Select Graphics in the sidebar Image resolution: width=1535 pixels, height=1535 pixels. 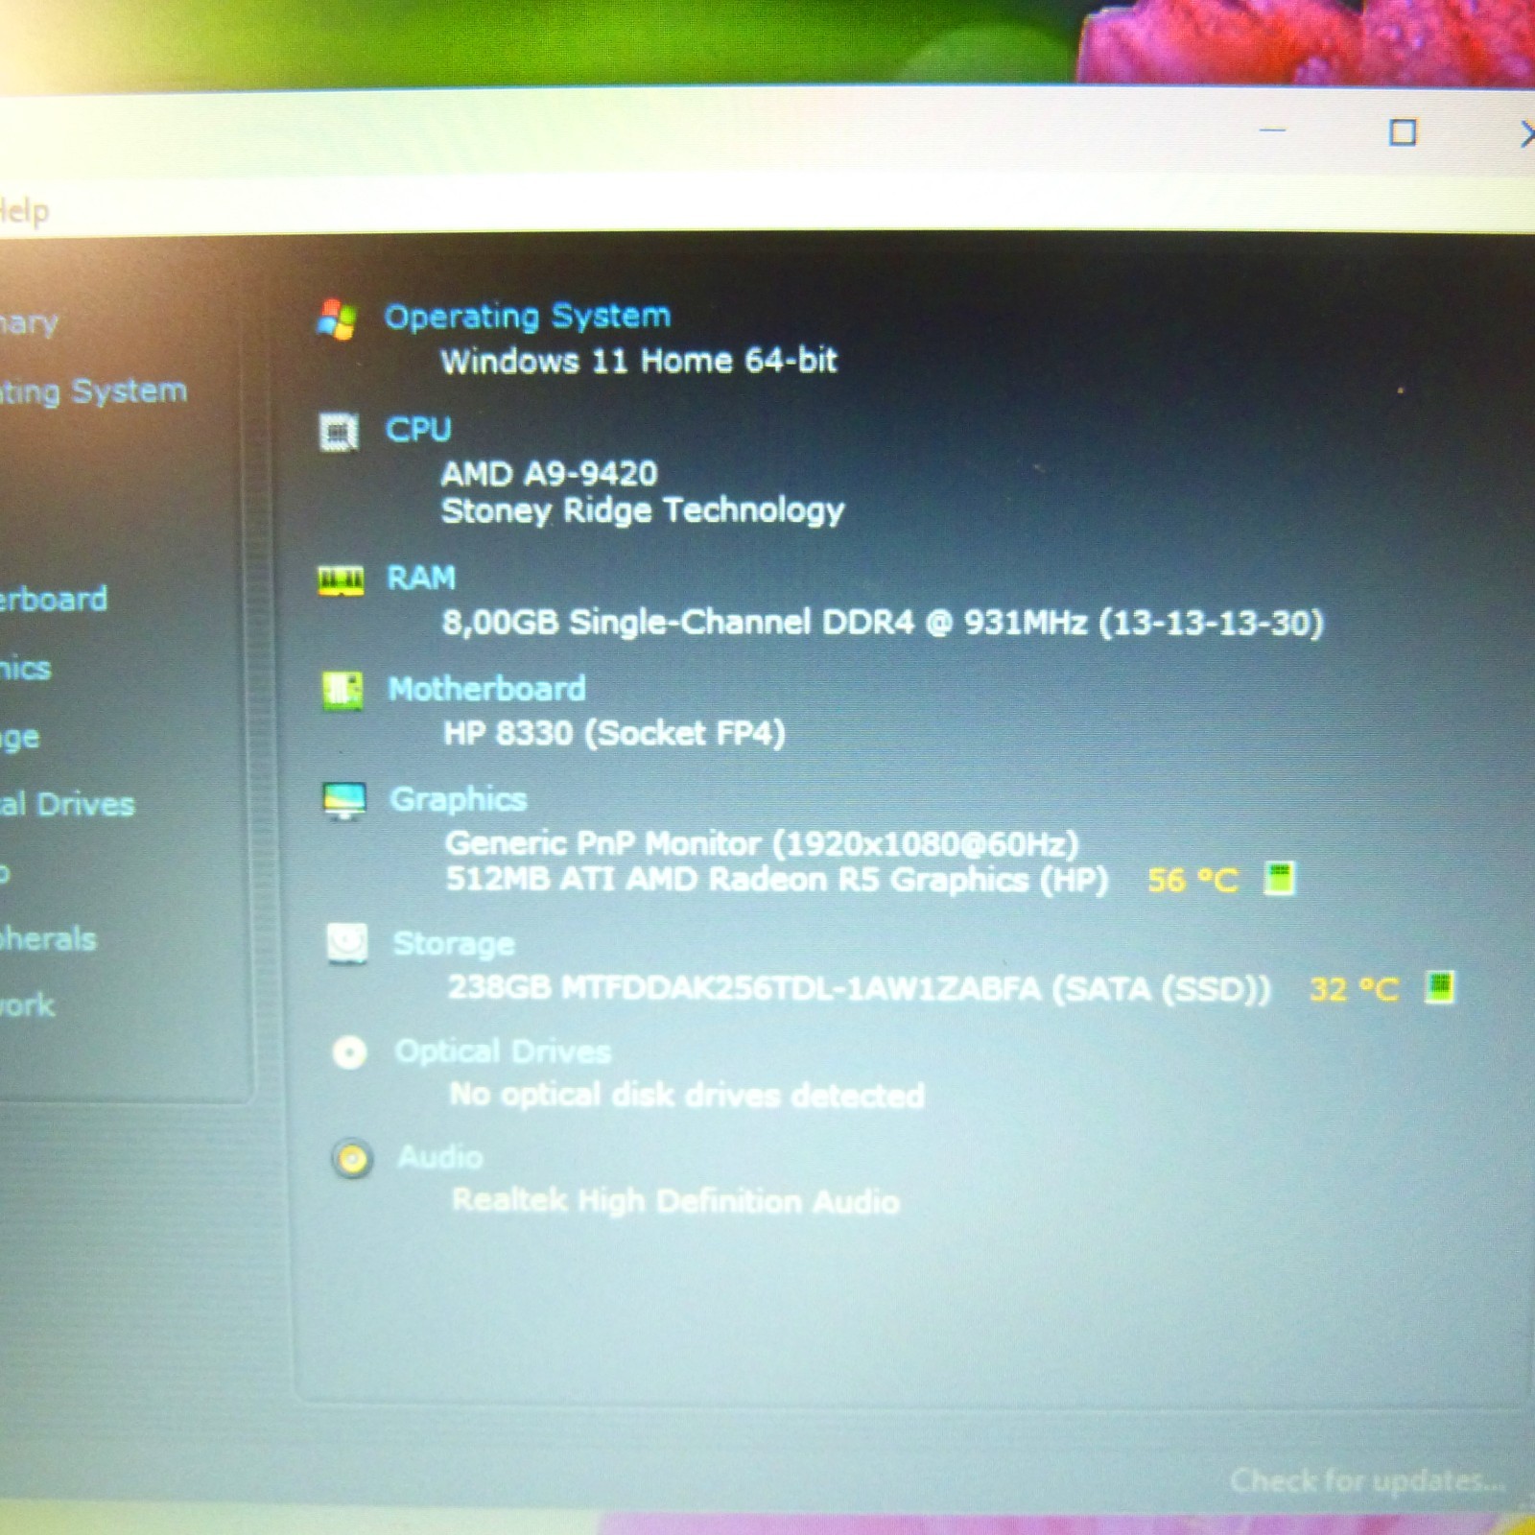click(x=25, y=669)
